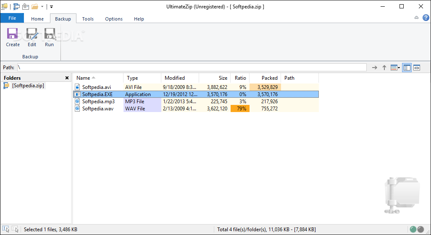Click the Softpedia.avi file icon
431x235 pixels.
[x=77, y=87]
